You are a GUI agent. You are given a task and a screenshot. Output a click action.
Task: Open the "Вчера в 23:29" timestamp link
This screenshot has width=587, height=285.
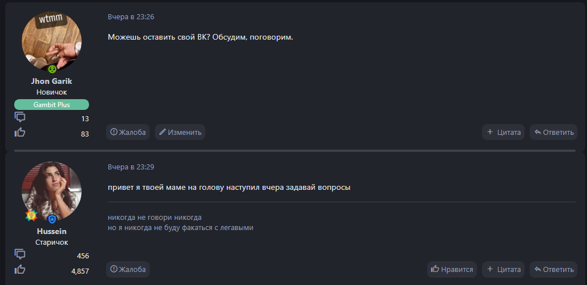[131, 167]
